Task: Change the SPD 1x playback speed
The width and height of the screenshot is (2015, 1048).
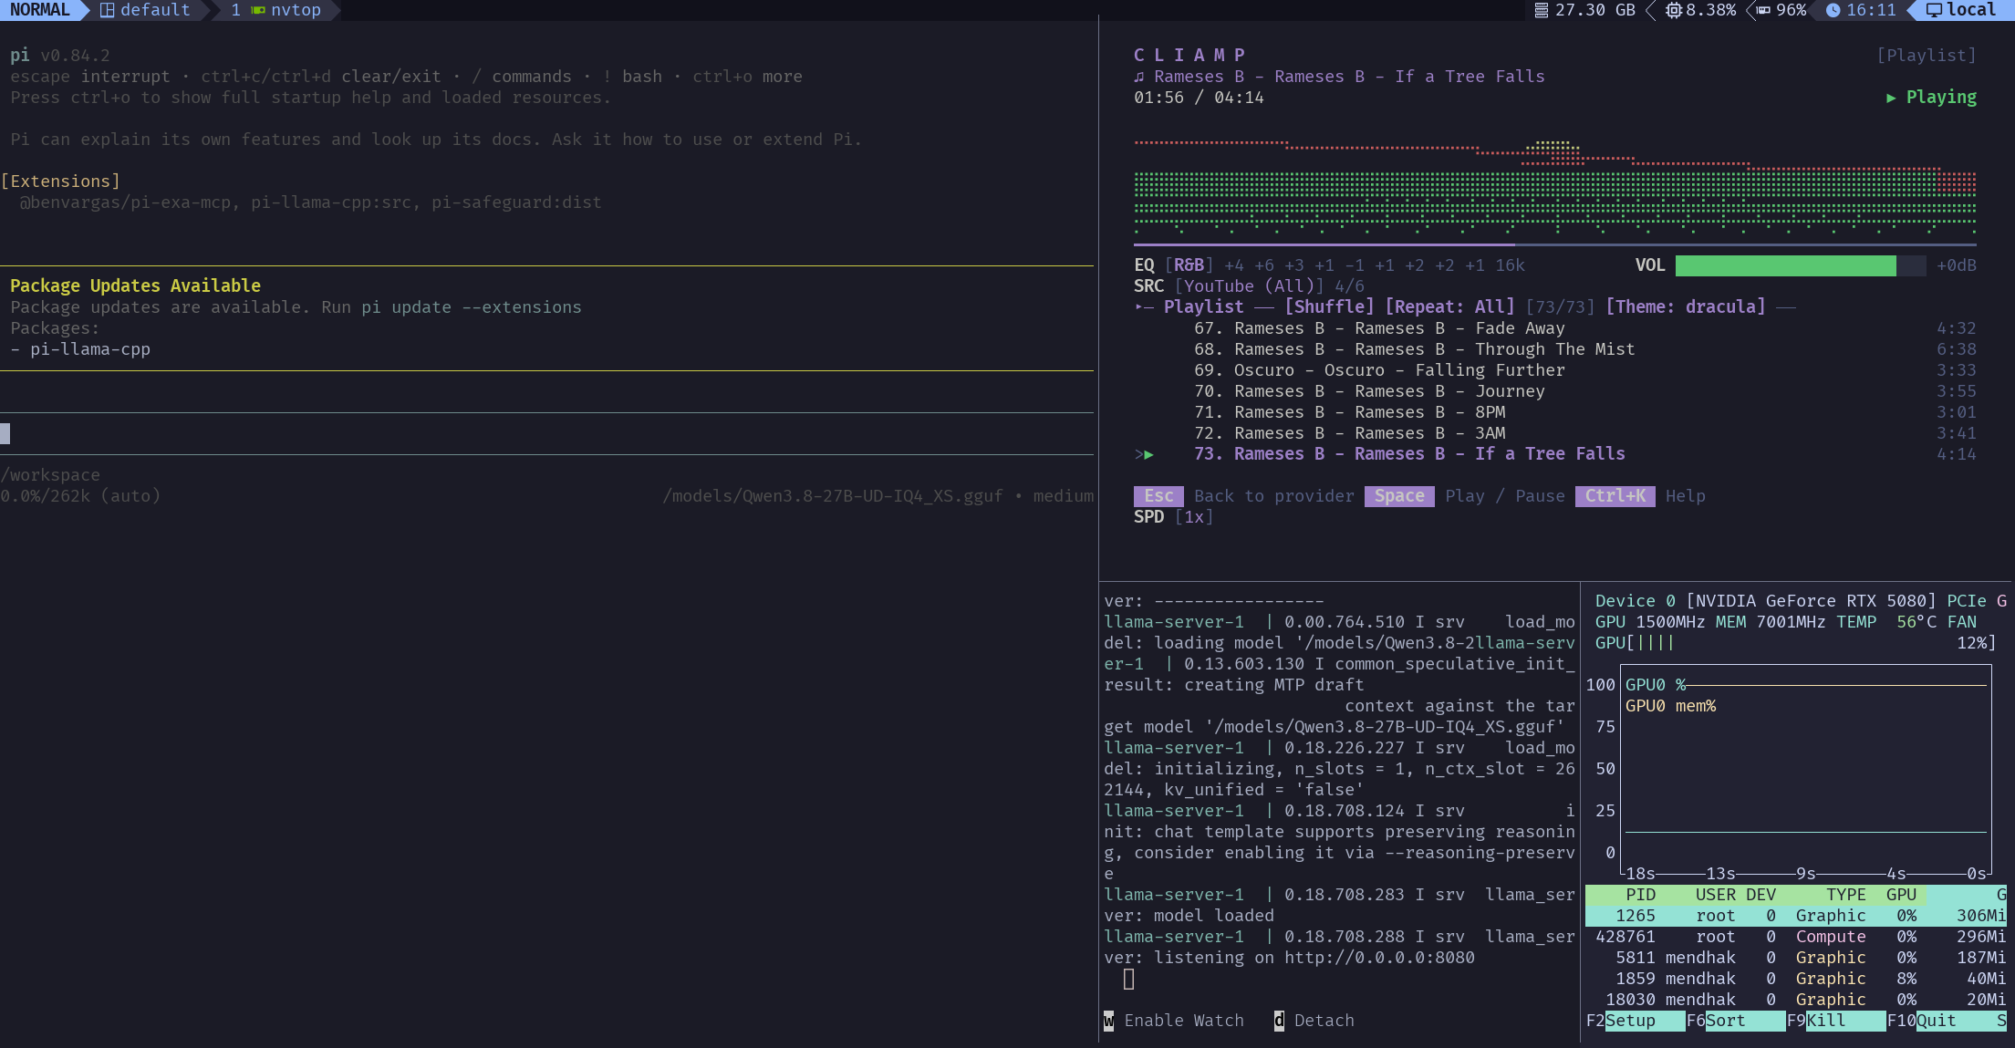Action: (1193, 517)
